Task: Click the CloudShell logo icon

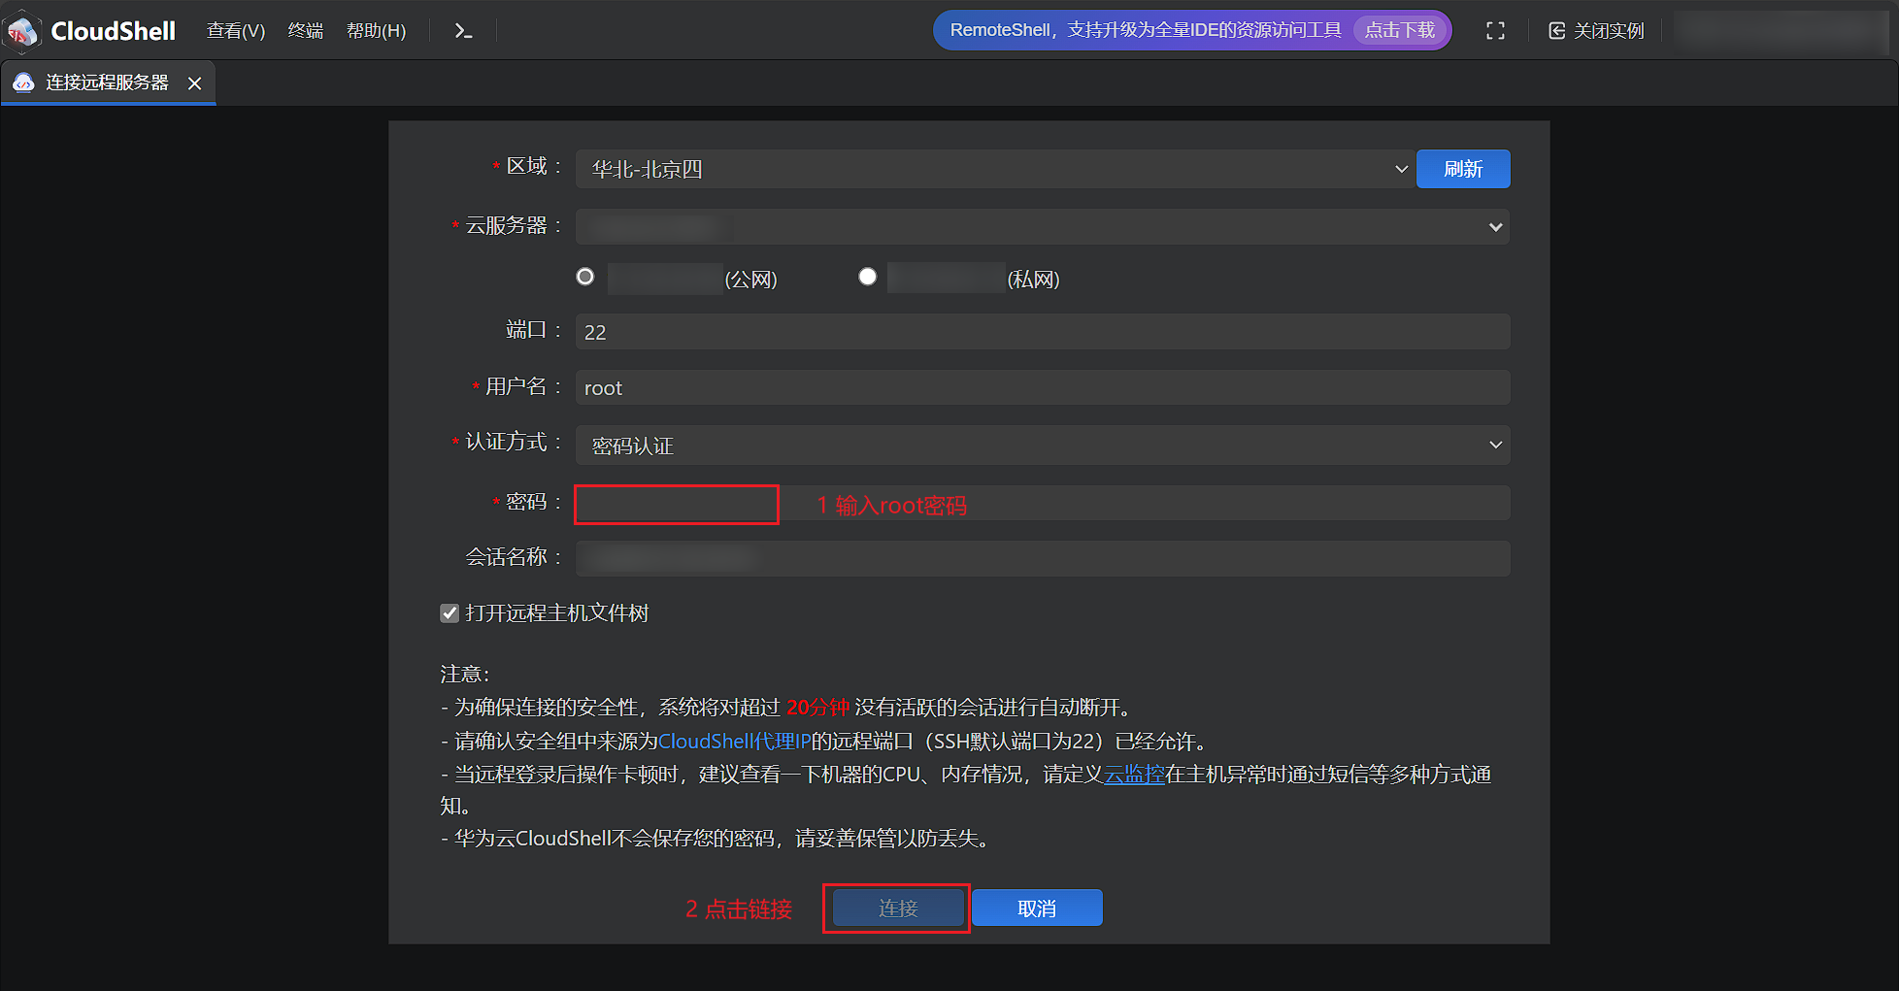Action: (23, 31)
